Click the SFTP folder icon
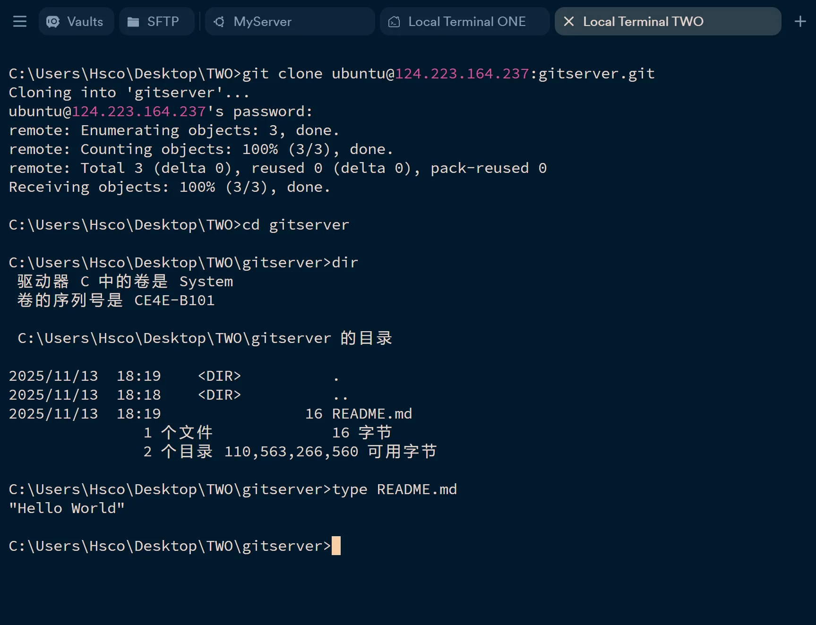The image size is (816, 625). pyautogui.click(x=133, y=22)
